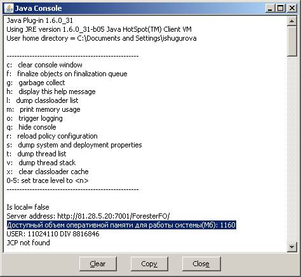The height and width of the screenshot is (277, 301).
Task: Click 's: dump system and deployment properties'
Action: tap(74, 145)
